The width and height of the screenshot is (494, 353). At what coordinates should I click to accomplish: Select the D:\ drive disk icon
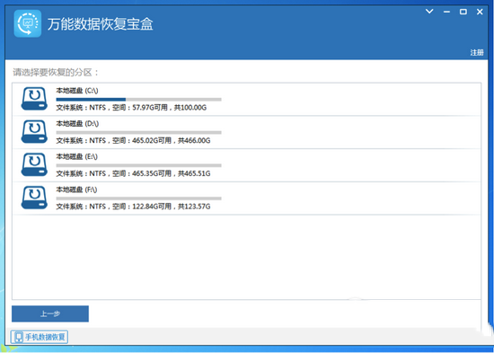[x=34, y=132]
